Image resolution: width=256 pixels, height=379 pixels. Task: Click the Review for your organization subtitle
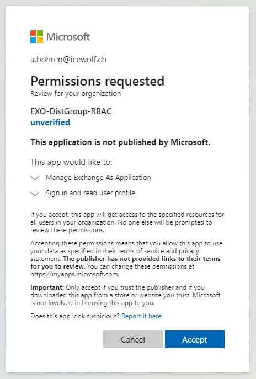tap(76, 94)
